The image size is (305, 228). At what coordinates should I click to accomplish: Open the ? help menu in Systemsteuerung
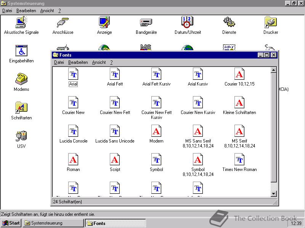[x=59, y=11]
